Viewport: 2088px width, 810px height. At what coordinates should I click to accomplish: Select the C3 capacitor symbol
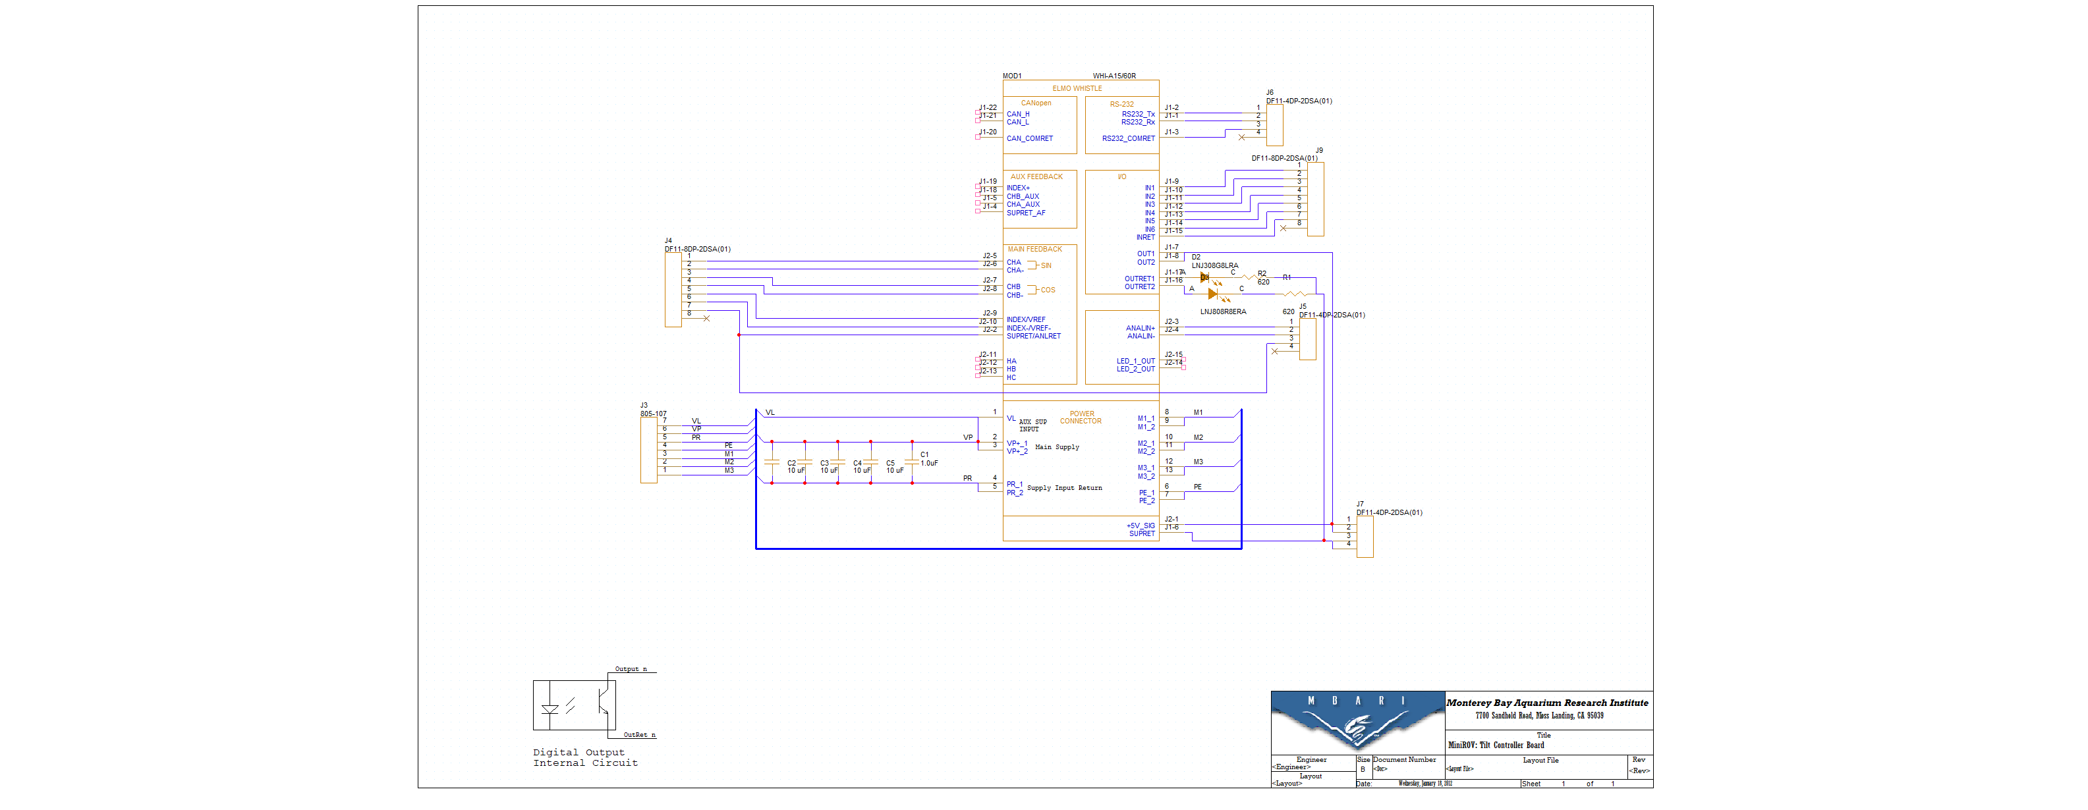pyautogui.click(x=805, y=462)
